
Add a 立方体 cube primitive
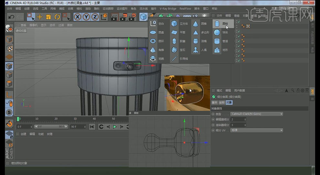click(x=179, y=24)
